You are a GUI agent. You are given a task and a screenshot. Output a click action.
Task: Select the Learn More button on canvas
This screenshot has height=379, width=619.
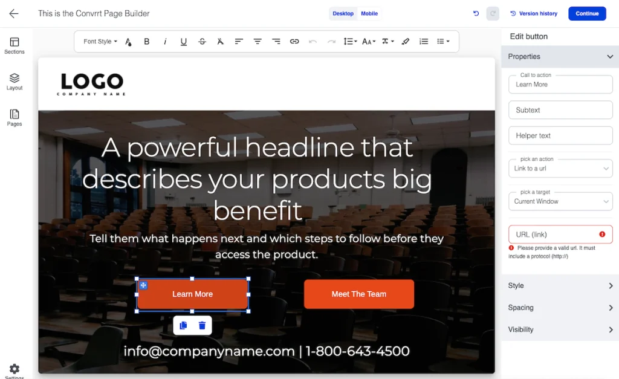[193, 294]
